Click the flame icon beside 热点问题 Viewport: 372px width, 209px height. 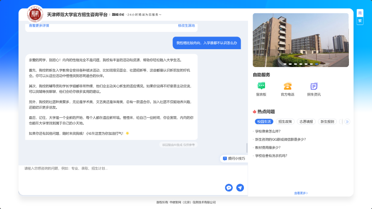pos(255,112)
